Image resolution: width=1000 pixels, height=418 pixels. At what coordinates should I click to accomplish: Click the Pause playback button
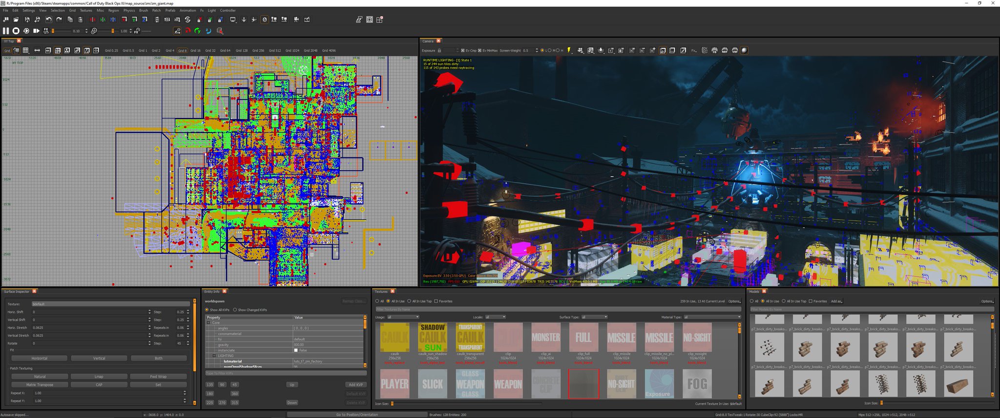coord(6,31)
